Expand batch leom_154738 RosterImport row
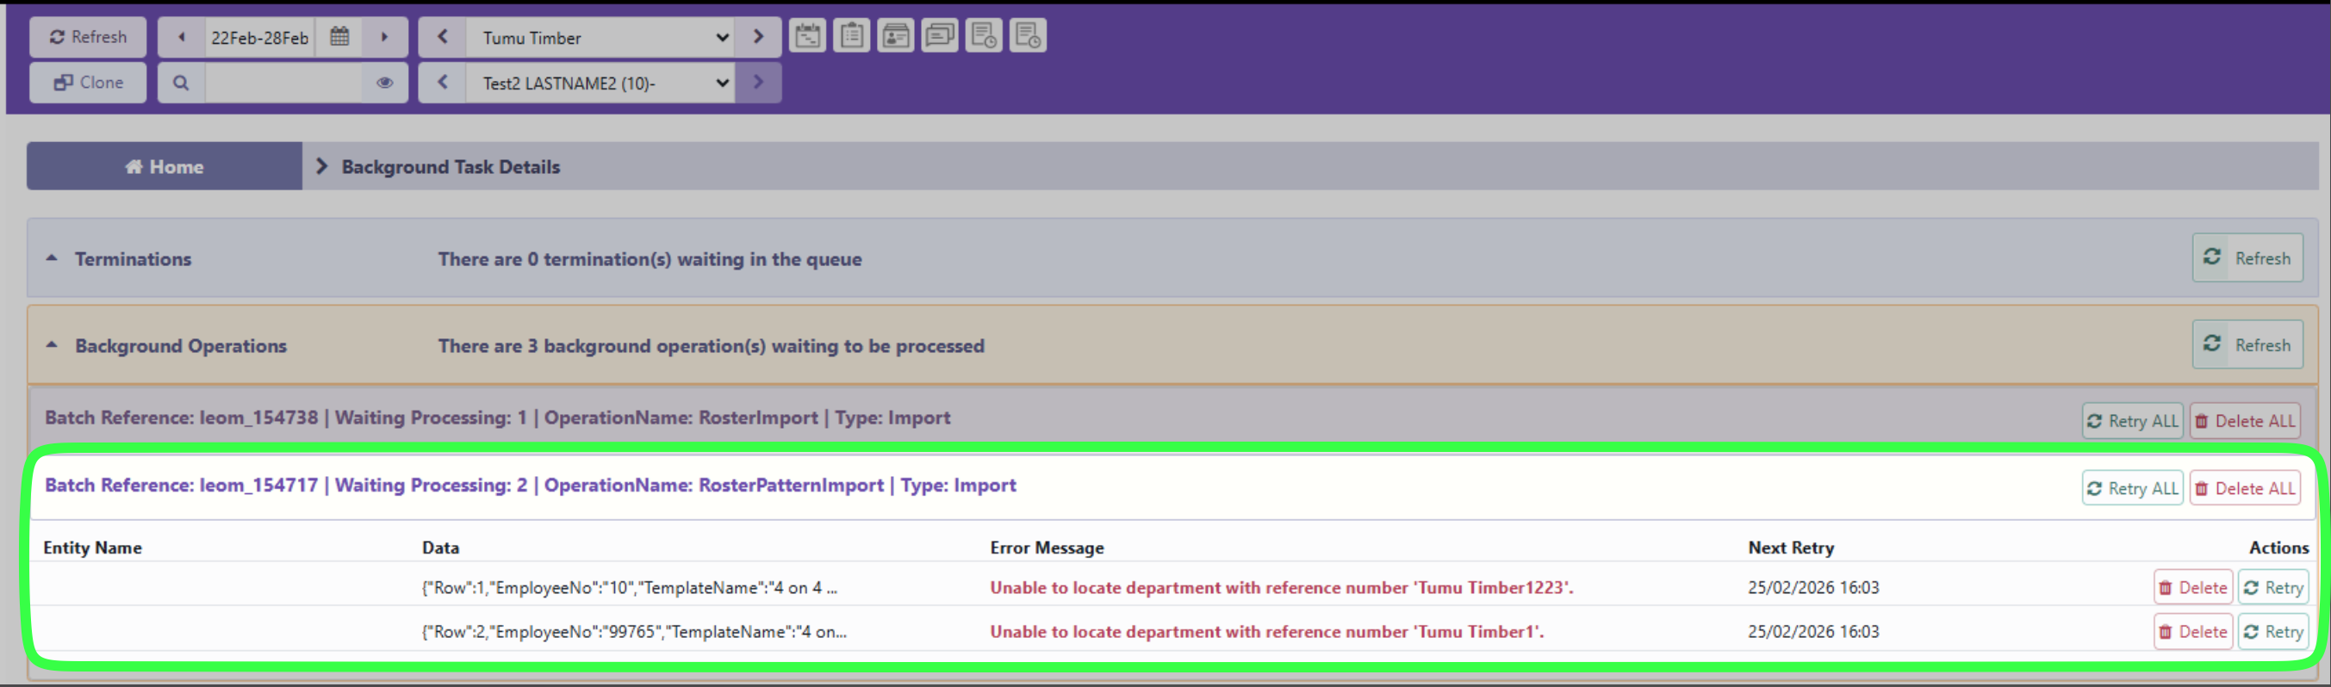Screen dimensions: 2331x687 498,418
